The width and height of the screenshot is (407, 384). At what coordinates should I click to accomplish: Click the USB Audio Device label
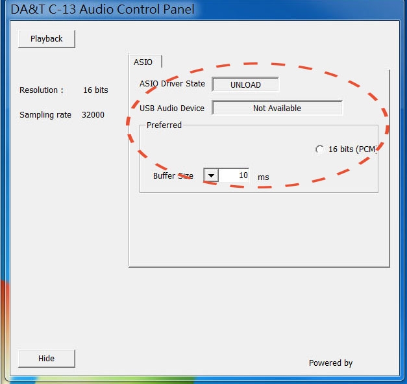click(172, 108)
